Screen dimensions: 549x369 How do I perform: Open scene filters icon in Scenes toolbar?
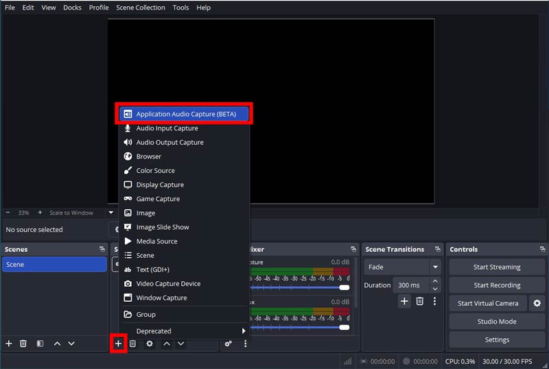(40, 344)
